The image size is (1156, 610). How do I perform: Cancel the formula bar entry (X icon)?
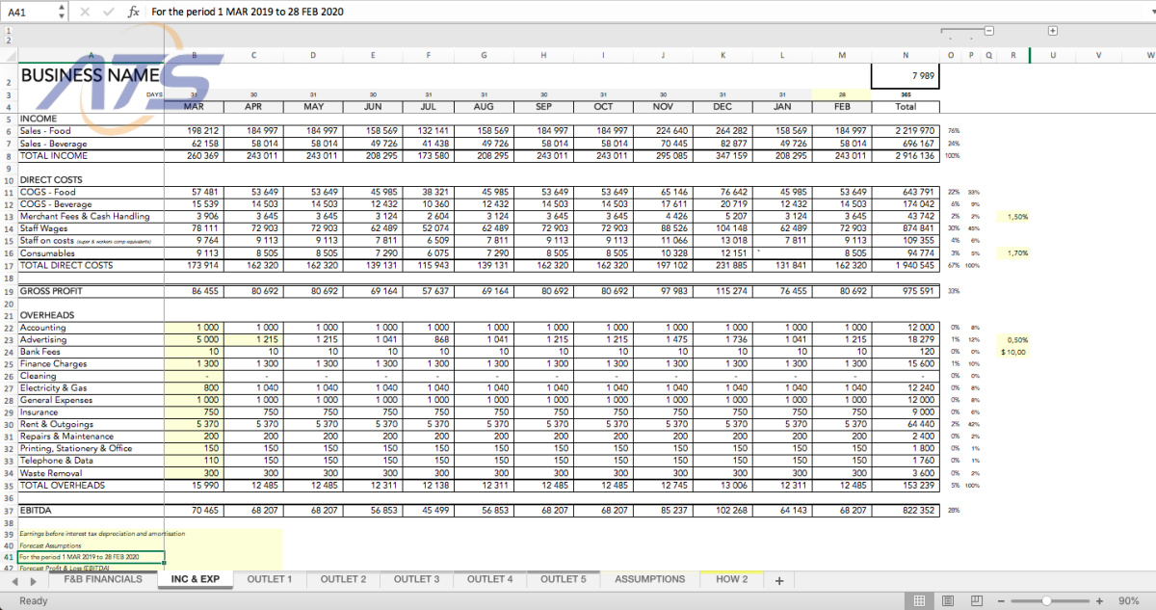click(x=86, y=12)
